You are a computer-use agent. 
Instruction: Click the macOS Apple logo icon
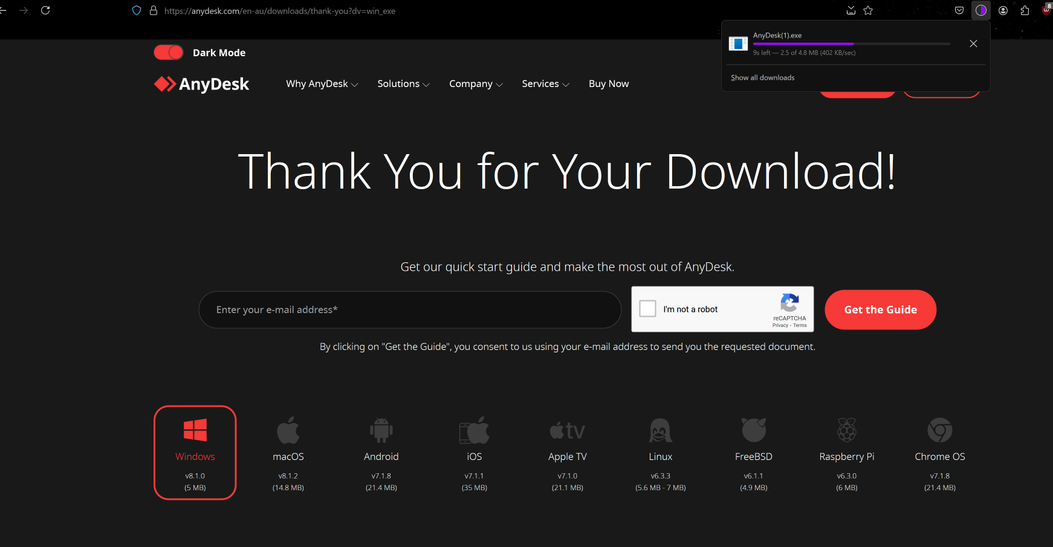tap(288, 430)
